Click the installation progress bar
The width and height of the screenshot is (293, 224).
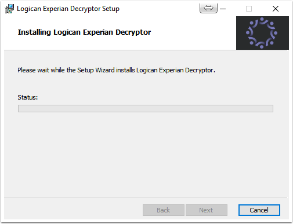pos(146,108)
